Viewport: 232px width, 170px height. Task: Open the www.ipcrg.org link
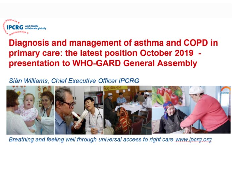(194, 139)
